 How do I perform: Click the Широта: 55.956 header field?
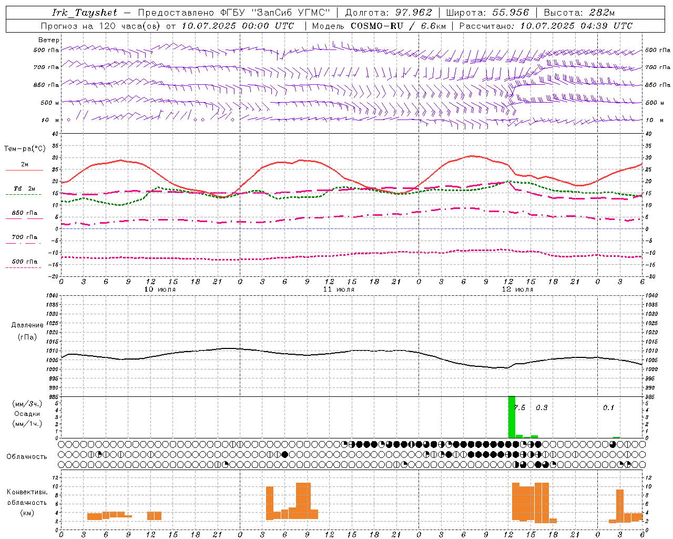pos(487,13)
